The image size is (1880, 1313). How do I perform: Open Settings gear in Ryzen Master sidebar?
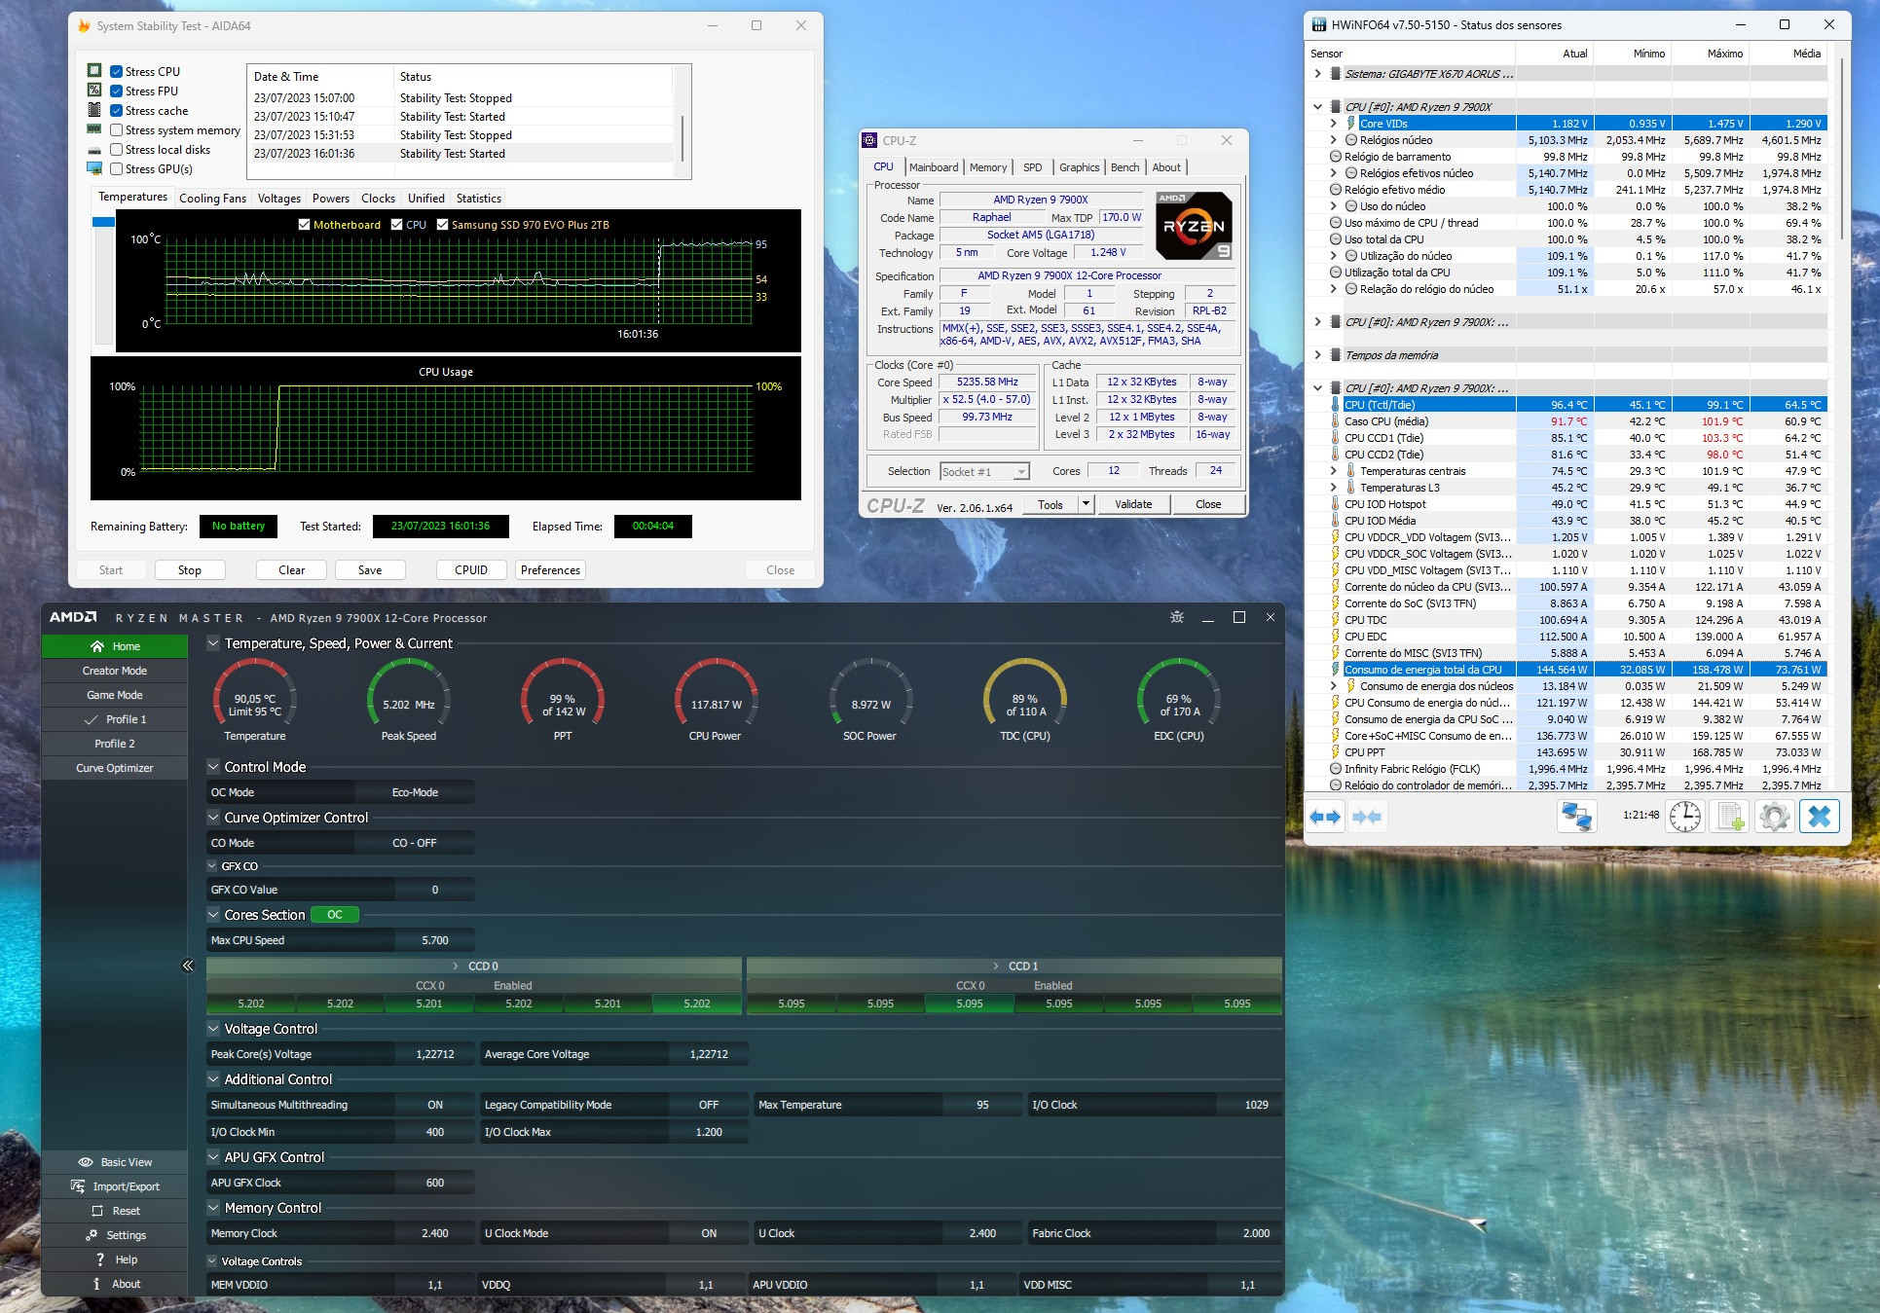tap(92, 1235)
